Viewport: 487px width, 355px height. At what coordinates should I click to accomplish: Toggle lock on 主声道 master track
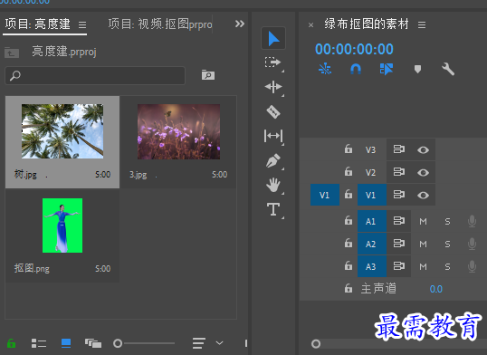click(x=349, y=288)
